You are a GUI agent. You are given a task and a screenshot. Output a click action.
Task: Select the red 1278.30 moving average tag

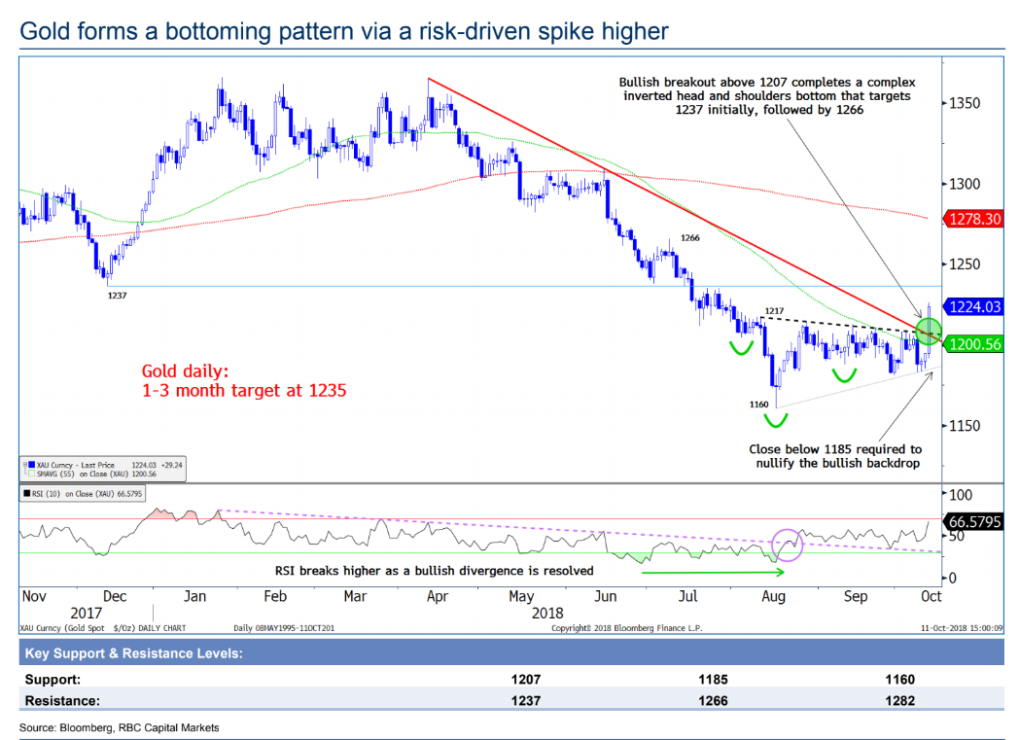pyautogui.click(x=974, y=220)
